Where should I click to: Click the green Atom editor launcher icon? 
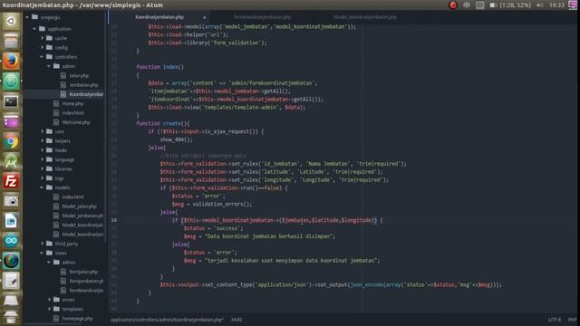point(11,81)
